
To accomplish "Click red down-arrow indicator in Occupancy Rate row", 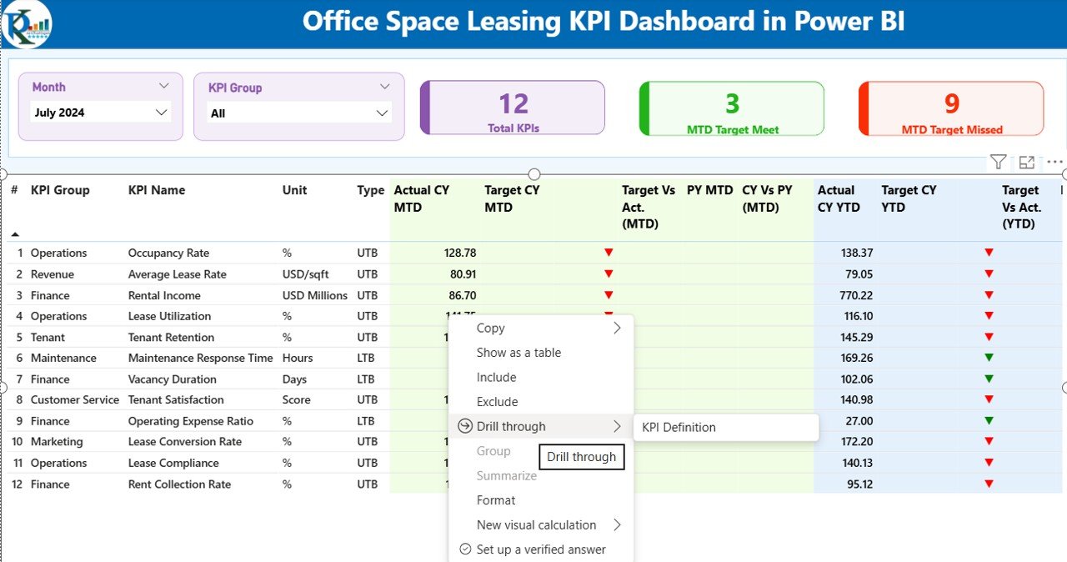I will pos(609,253).
